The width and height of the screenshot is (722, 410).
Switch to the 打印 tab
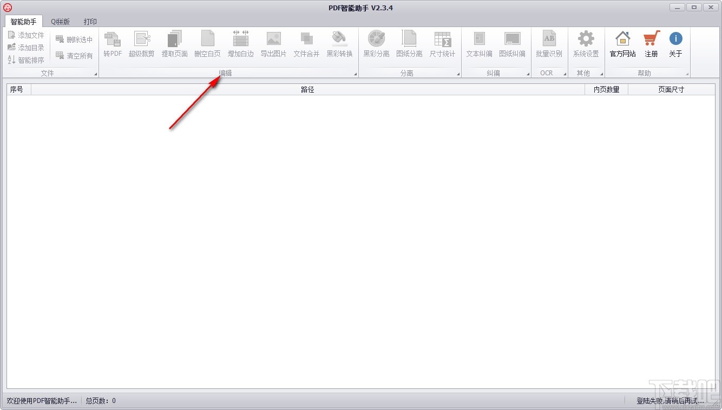[90, 22]
